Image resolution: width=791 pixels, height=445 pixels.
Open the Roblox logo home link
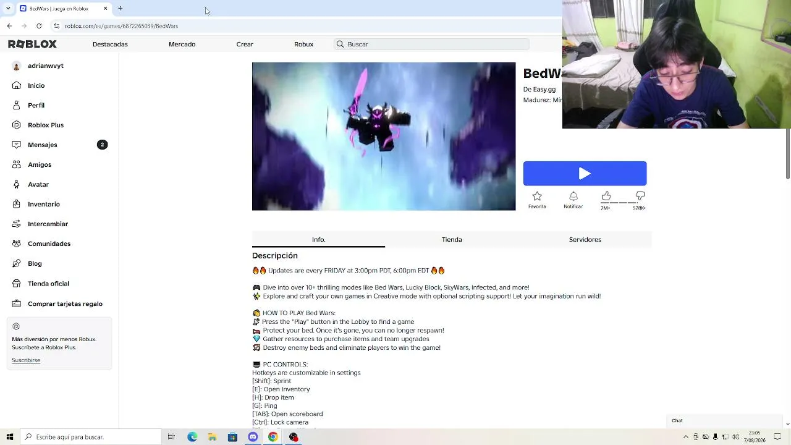coord(32,44)
